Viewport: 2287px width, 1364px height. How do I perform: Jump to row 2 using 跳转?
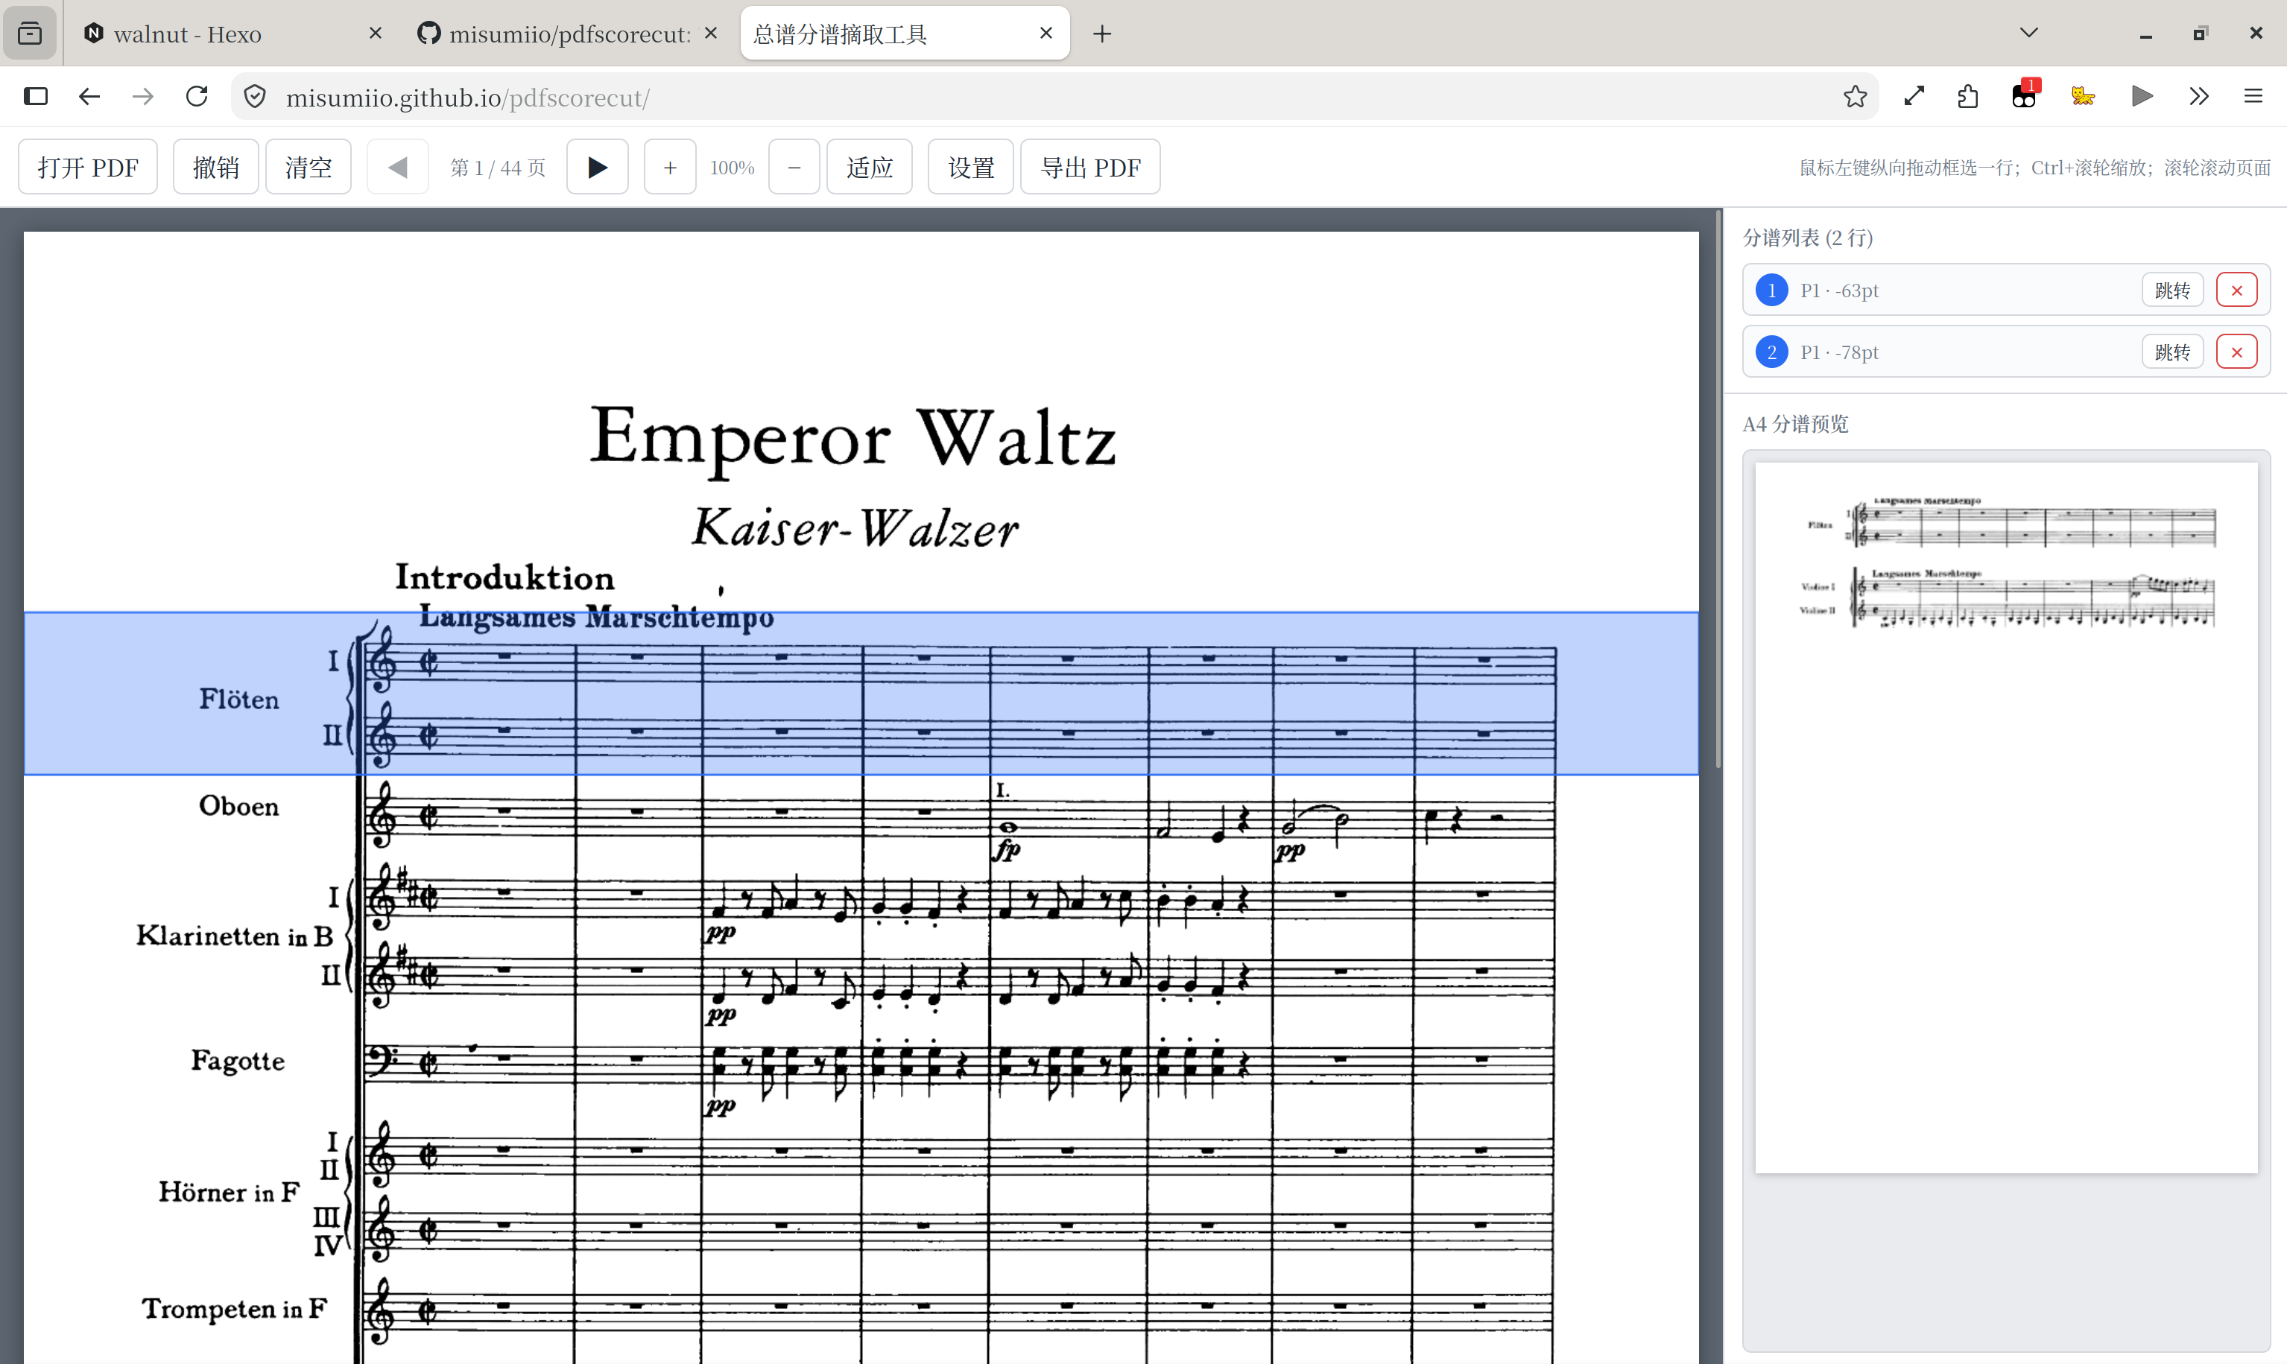2173,352
